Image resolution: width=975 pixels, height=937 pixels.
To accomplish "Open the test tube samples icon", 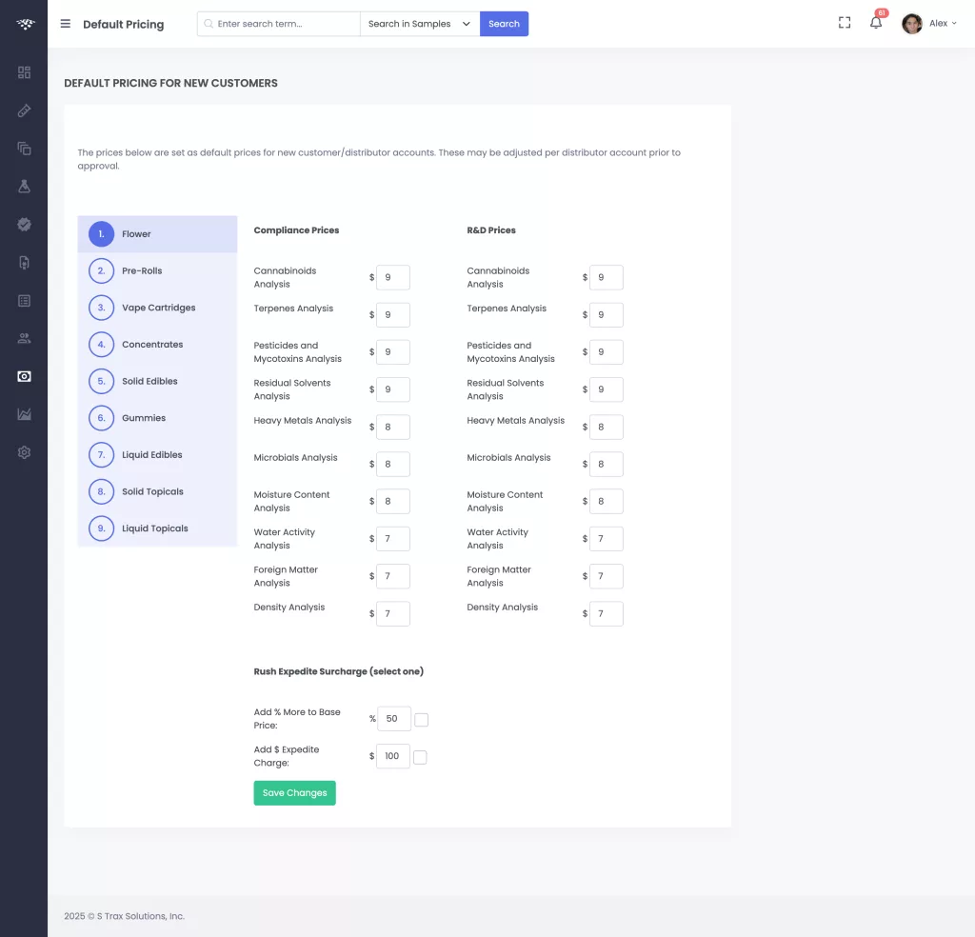I will 24,110.
